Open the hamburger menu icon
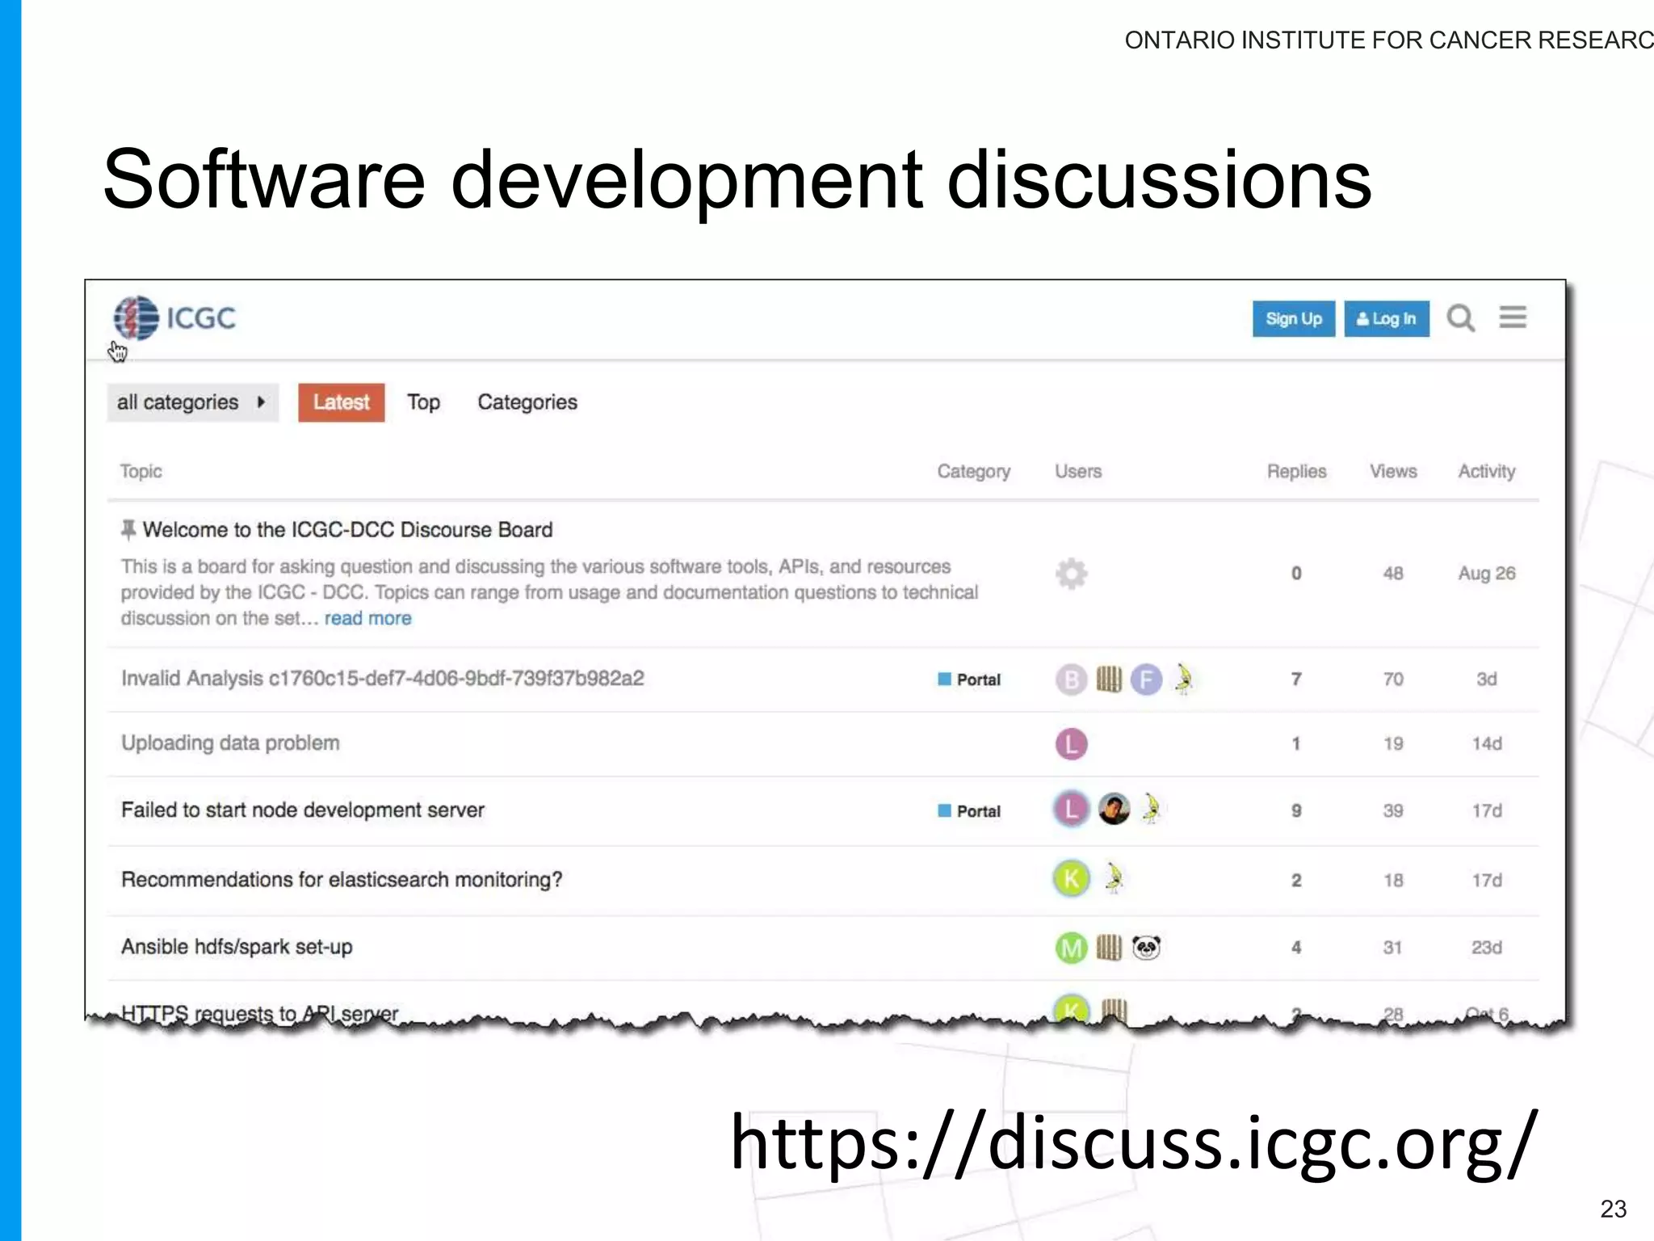1654x1241 pixels. [x=1513, y=318]
